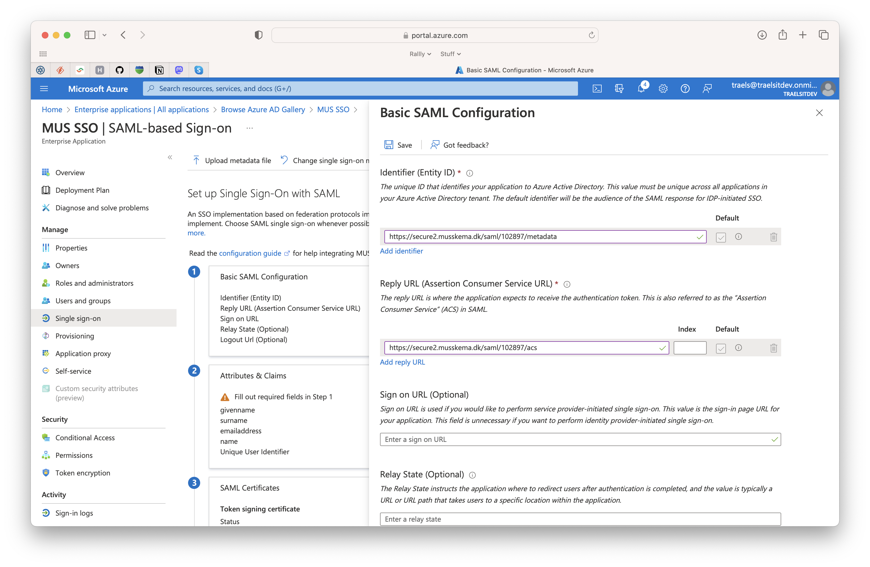The width and height of the screenshot is (870, 567).
Task: Click the Add reply URL link
Action: click(403, 362)
